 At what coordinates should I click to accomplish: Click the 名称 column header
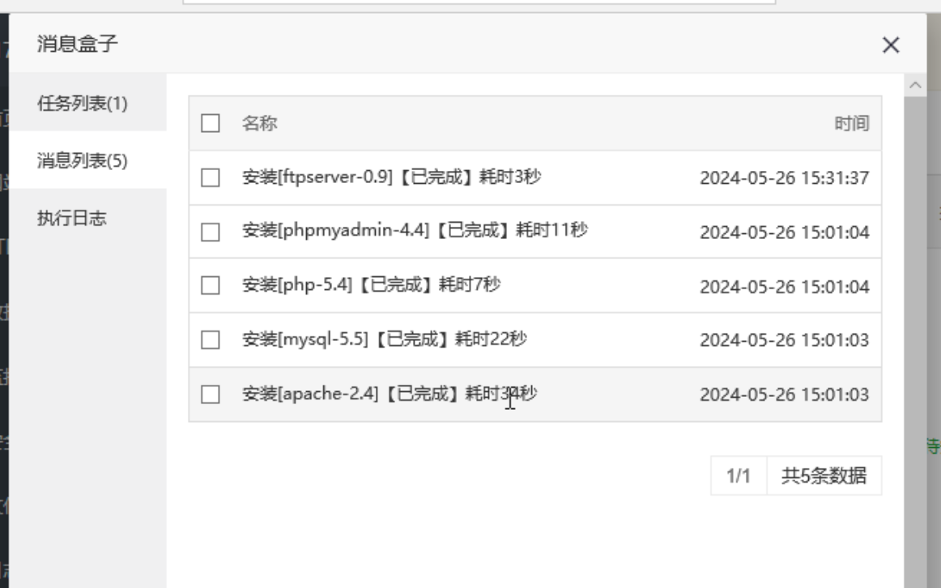coord(259,123)
